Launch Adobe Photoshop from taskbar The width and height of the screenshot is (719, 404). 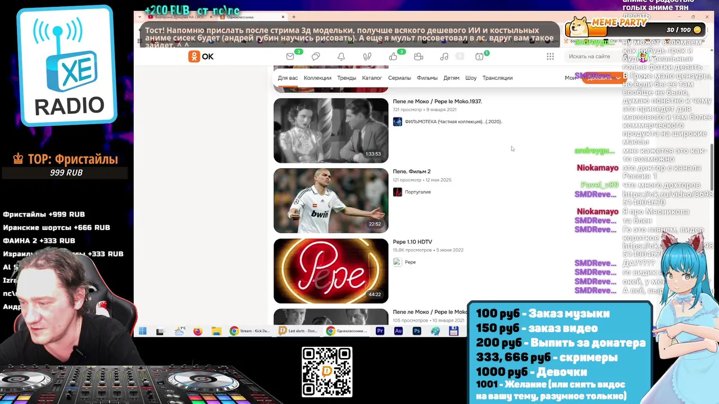click(x=417, y=331)
